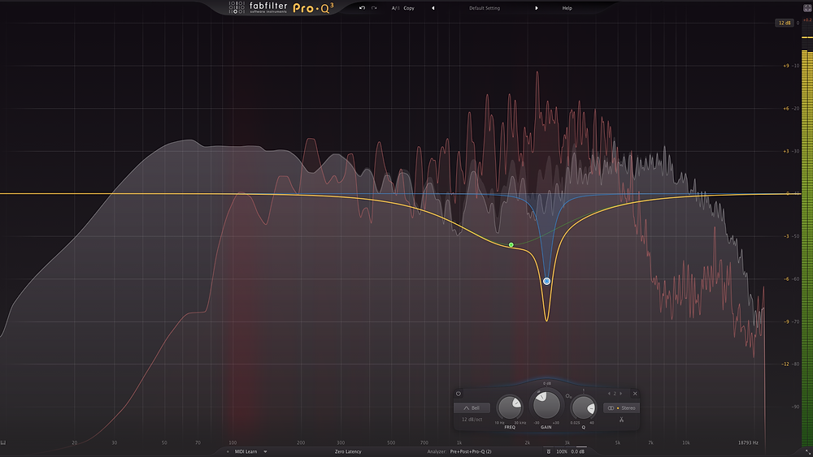813x457 pixels.
Task: Click the FREQ knob
Action: (x=510, y=407)
